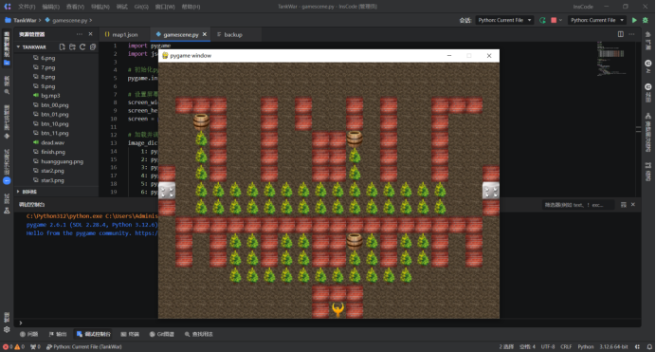Stop the session with the red square
Image resolution: width=656 pixels, height=352 pixels.
[x=554, y=20]
